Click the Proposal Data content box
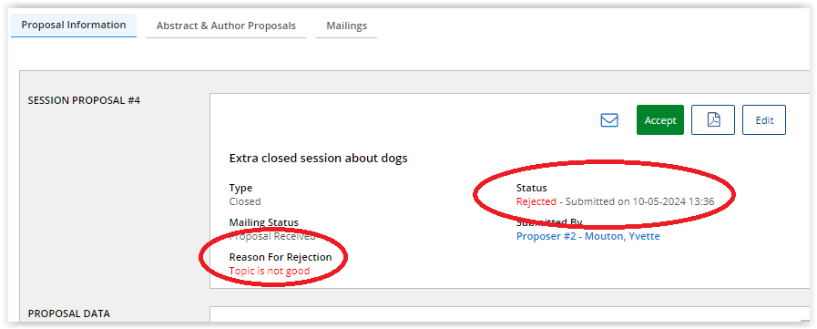 click(x=511, y=314)
